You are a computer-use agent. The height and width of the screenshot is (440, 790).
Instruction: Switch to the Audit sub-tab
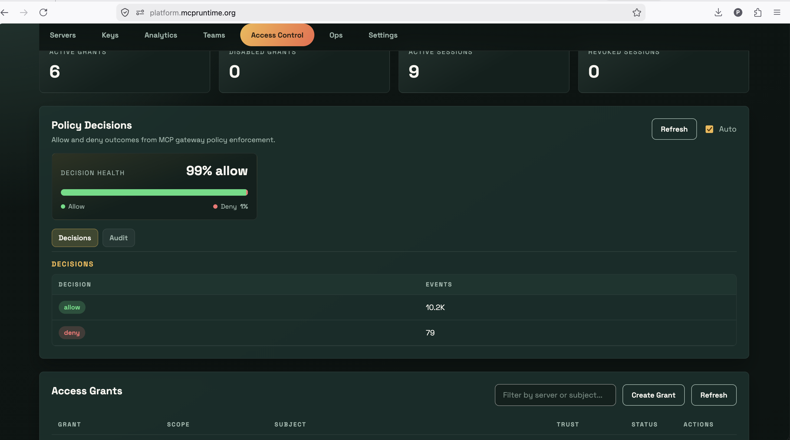point(119,238)
